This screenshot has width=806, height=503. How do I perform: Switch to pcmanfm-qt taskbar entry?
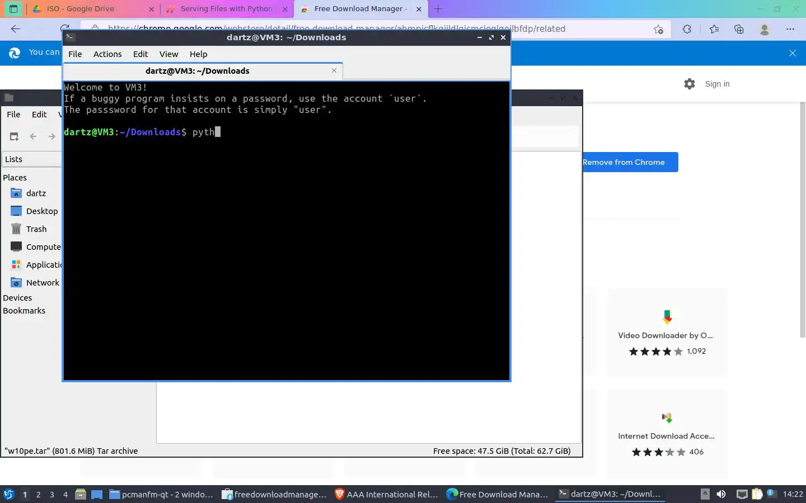(161, 494)
